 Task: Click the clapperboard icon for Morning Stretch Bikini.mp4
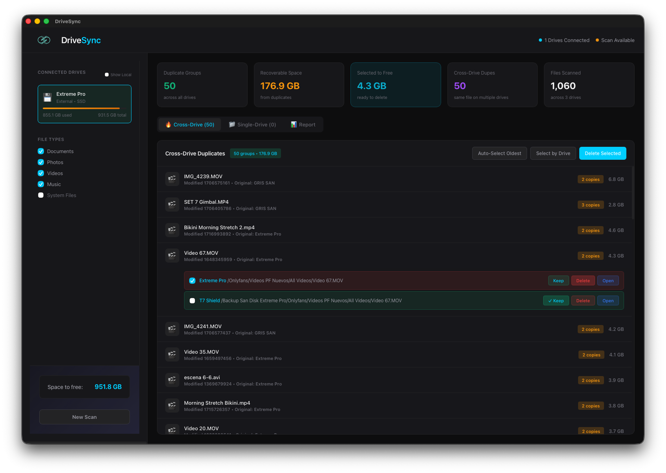tap(172, 405)
